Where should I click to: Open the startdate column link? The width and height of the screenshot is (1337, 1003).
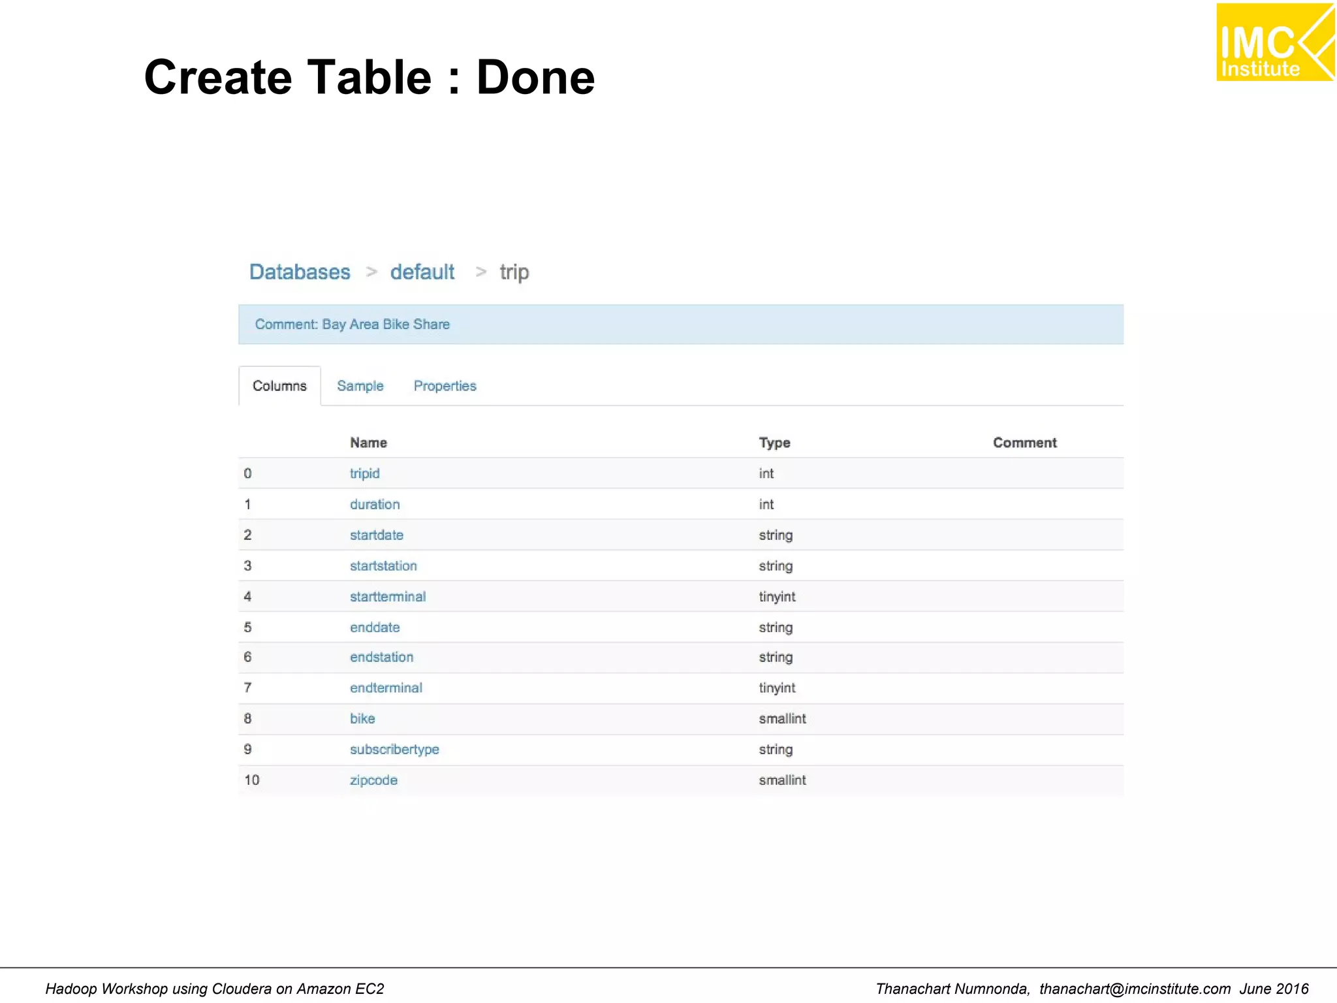pos(377,535)
